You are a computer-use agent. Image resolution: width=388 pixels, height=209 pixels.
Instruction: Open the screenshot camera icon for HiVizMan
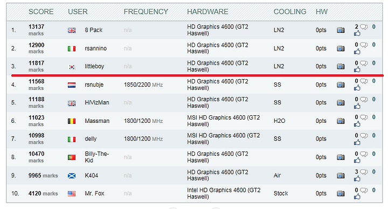341,103
